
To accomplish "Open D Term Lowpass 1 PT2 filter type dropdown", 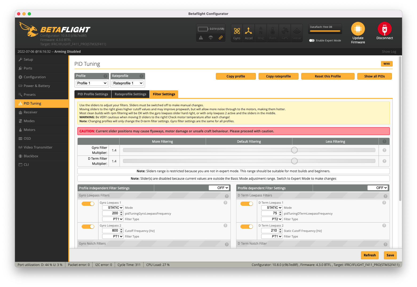I will click(272, 219).
